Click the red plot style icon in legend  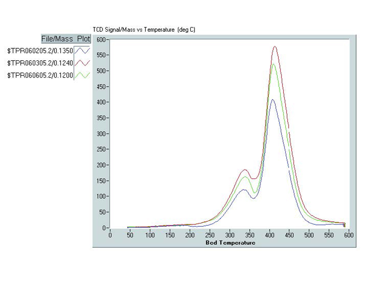[82, 63]
